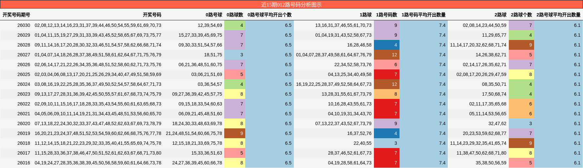Select period number 26023
Screen dimensions: 583x168
pyautogui.click(x=24, y=94)
